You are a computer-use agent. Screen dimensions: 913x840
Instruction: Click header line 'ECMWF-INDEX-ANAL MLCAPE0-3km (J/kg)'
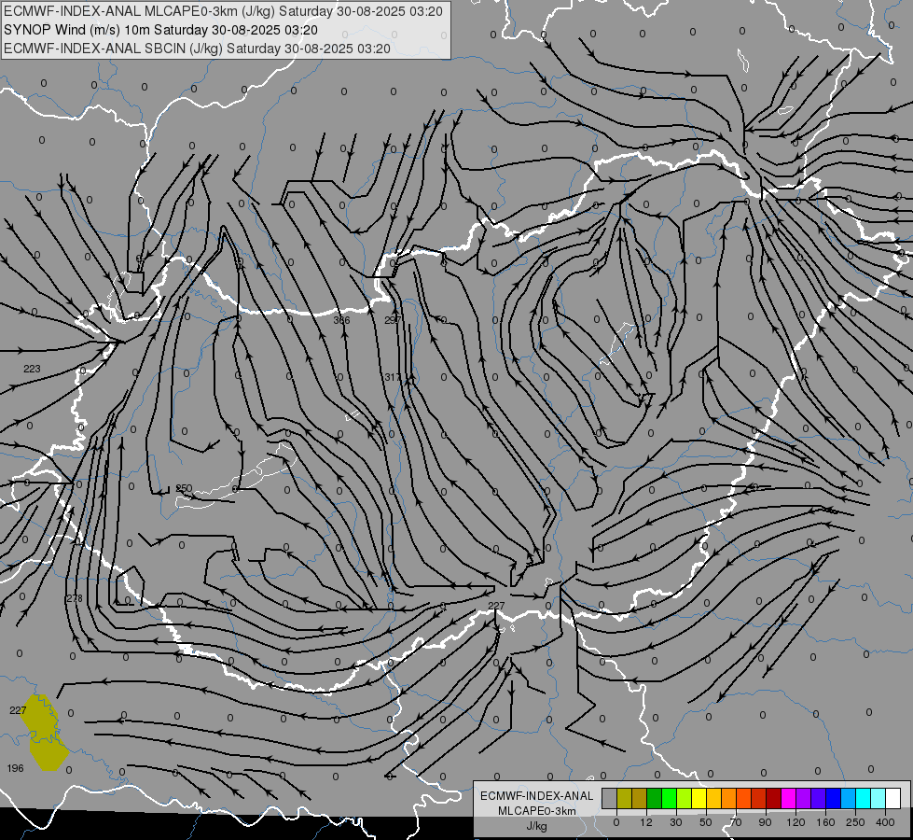(x=223, y=11)
